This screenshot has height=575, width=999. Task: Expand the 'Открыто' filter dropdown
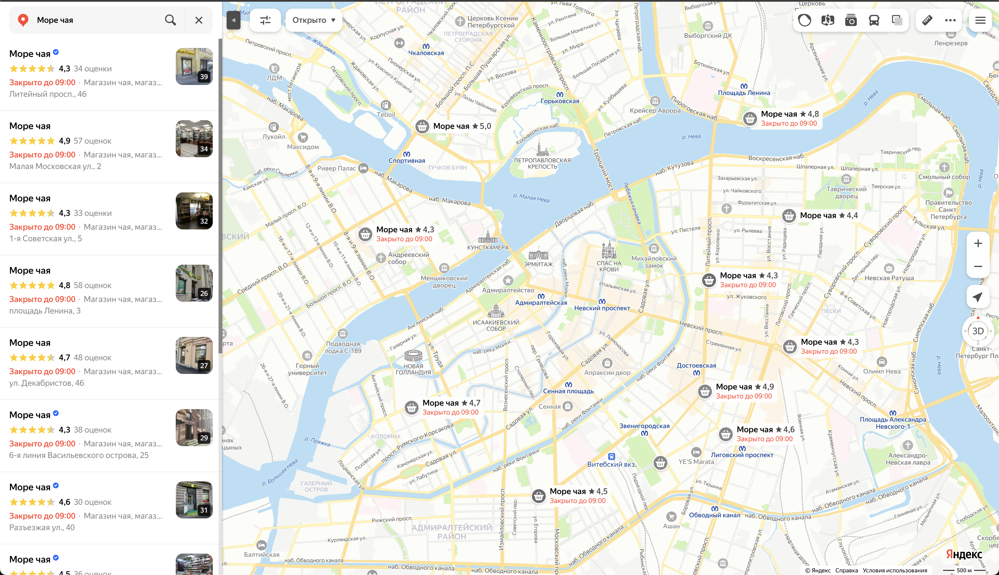pos(314,20)
